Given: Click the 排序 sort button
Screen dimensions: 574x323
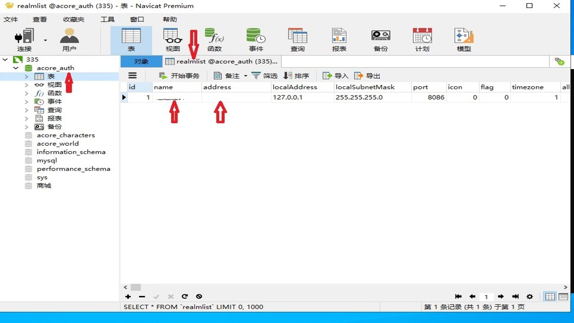Looking at the screenshot, I should (x=296, y=76).
